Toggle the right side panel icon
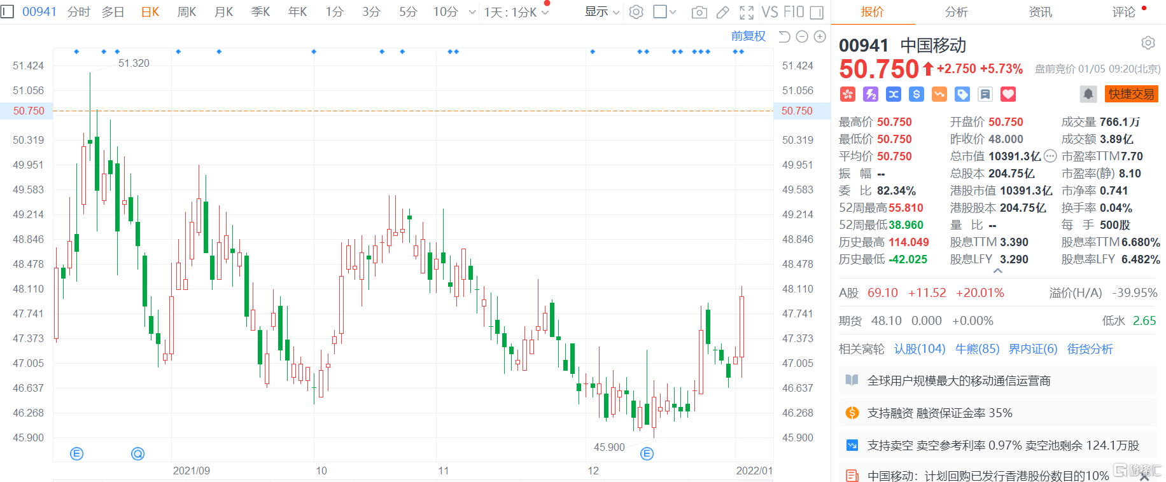This screenshot has width=1166, height=482. coord(817,12)
